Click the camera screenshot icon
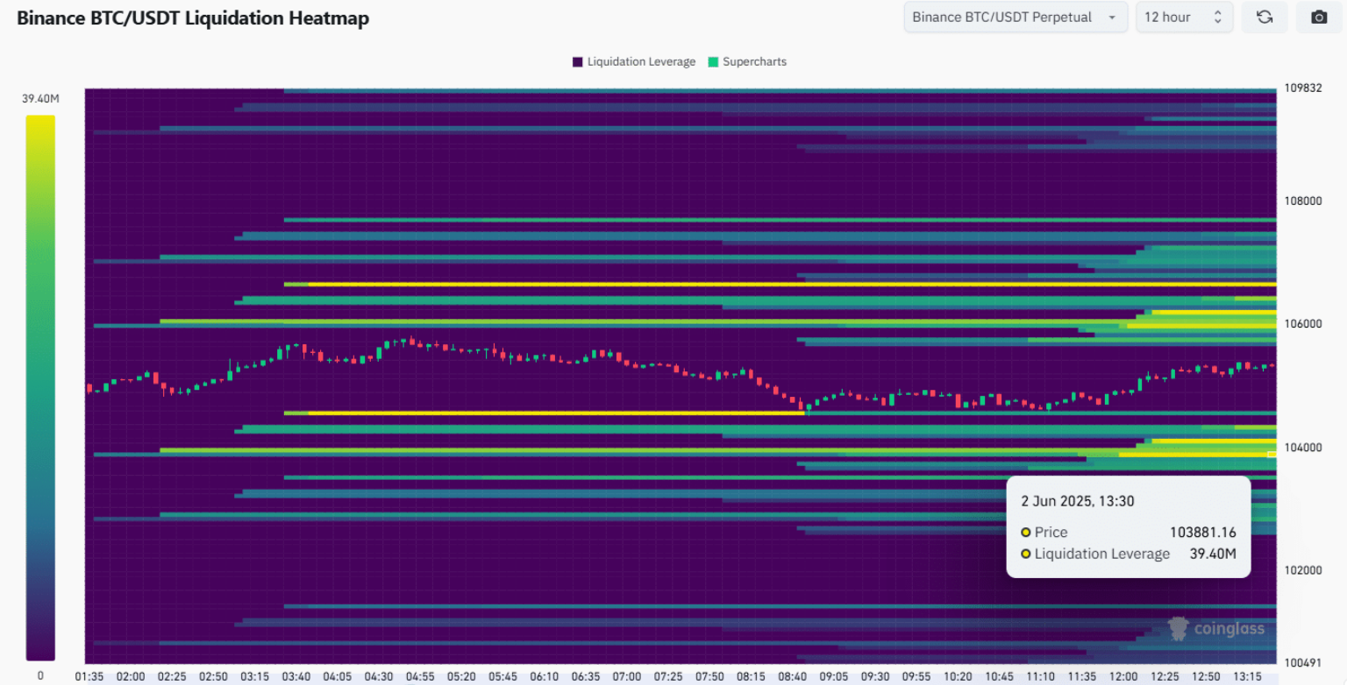 click(1319, 17)
